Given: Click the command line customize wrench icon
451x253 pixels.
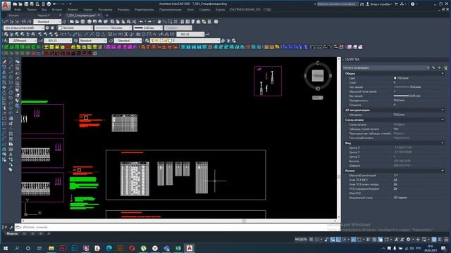Looking at the screenshot, I should 11,227.
